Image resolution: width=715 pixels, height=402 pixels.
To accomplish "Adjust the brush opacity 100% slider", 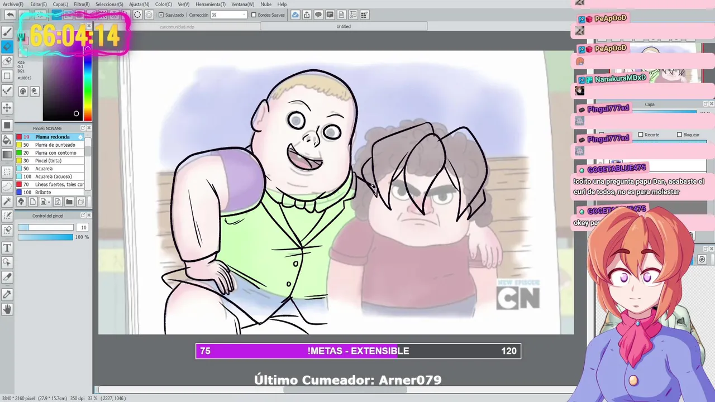I will [45, 237].
